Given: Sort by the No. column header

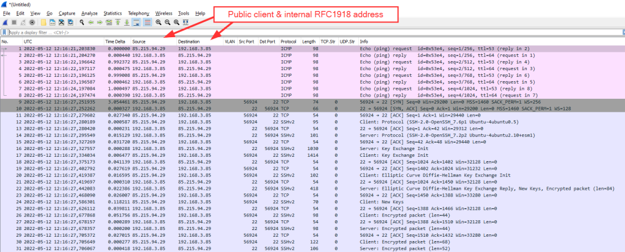Looking at the screenshot, I should [x=11, y=41].
